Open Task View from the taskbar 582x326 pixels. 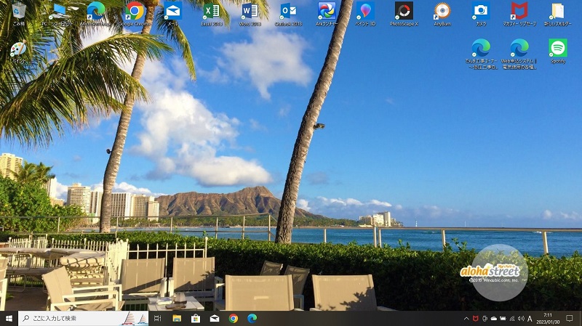tap(158, 318)
